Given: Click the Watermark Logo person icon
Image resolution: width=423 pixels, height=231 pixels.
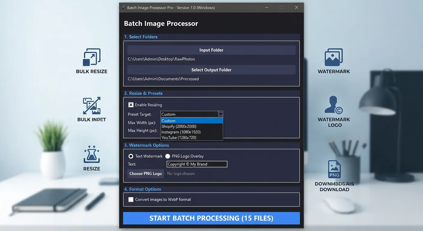Looking at the screenshot, I should point(334,105).
